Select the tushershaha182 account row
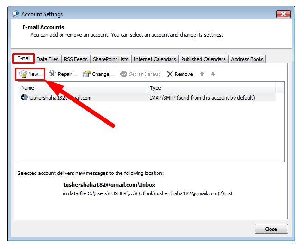The height and width of the screenshot is (249, 304). [x=147, y=98]
